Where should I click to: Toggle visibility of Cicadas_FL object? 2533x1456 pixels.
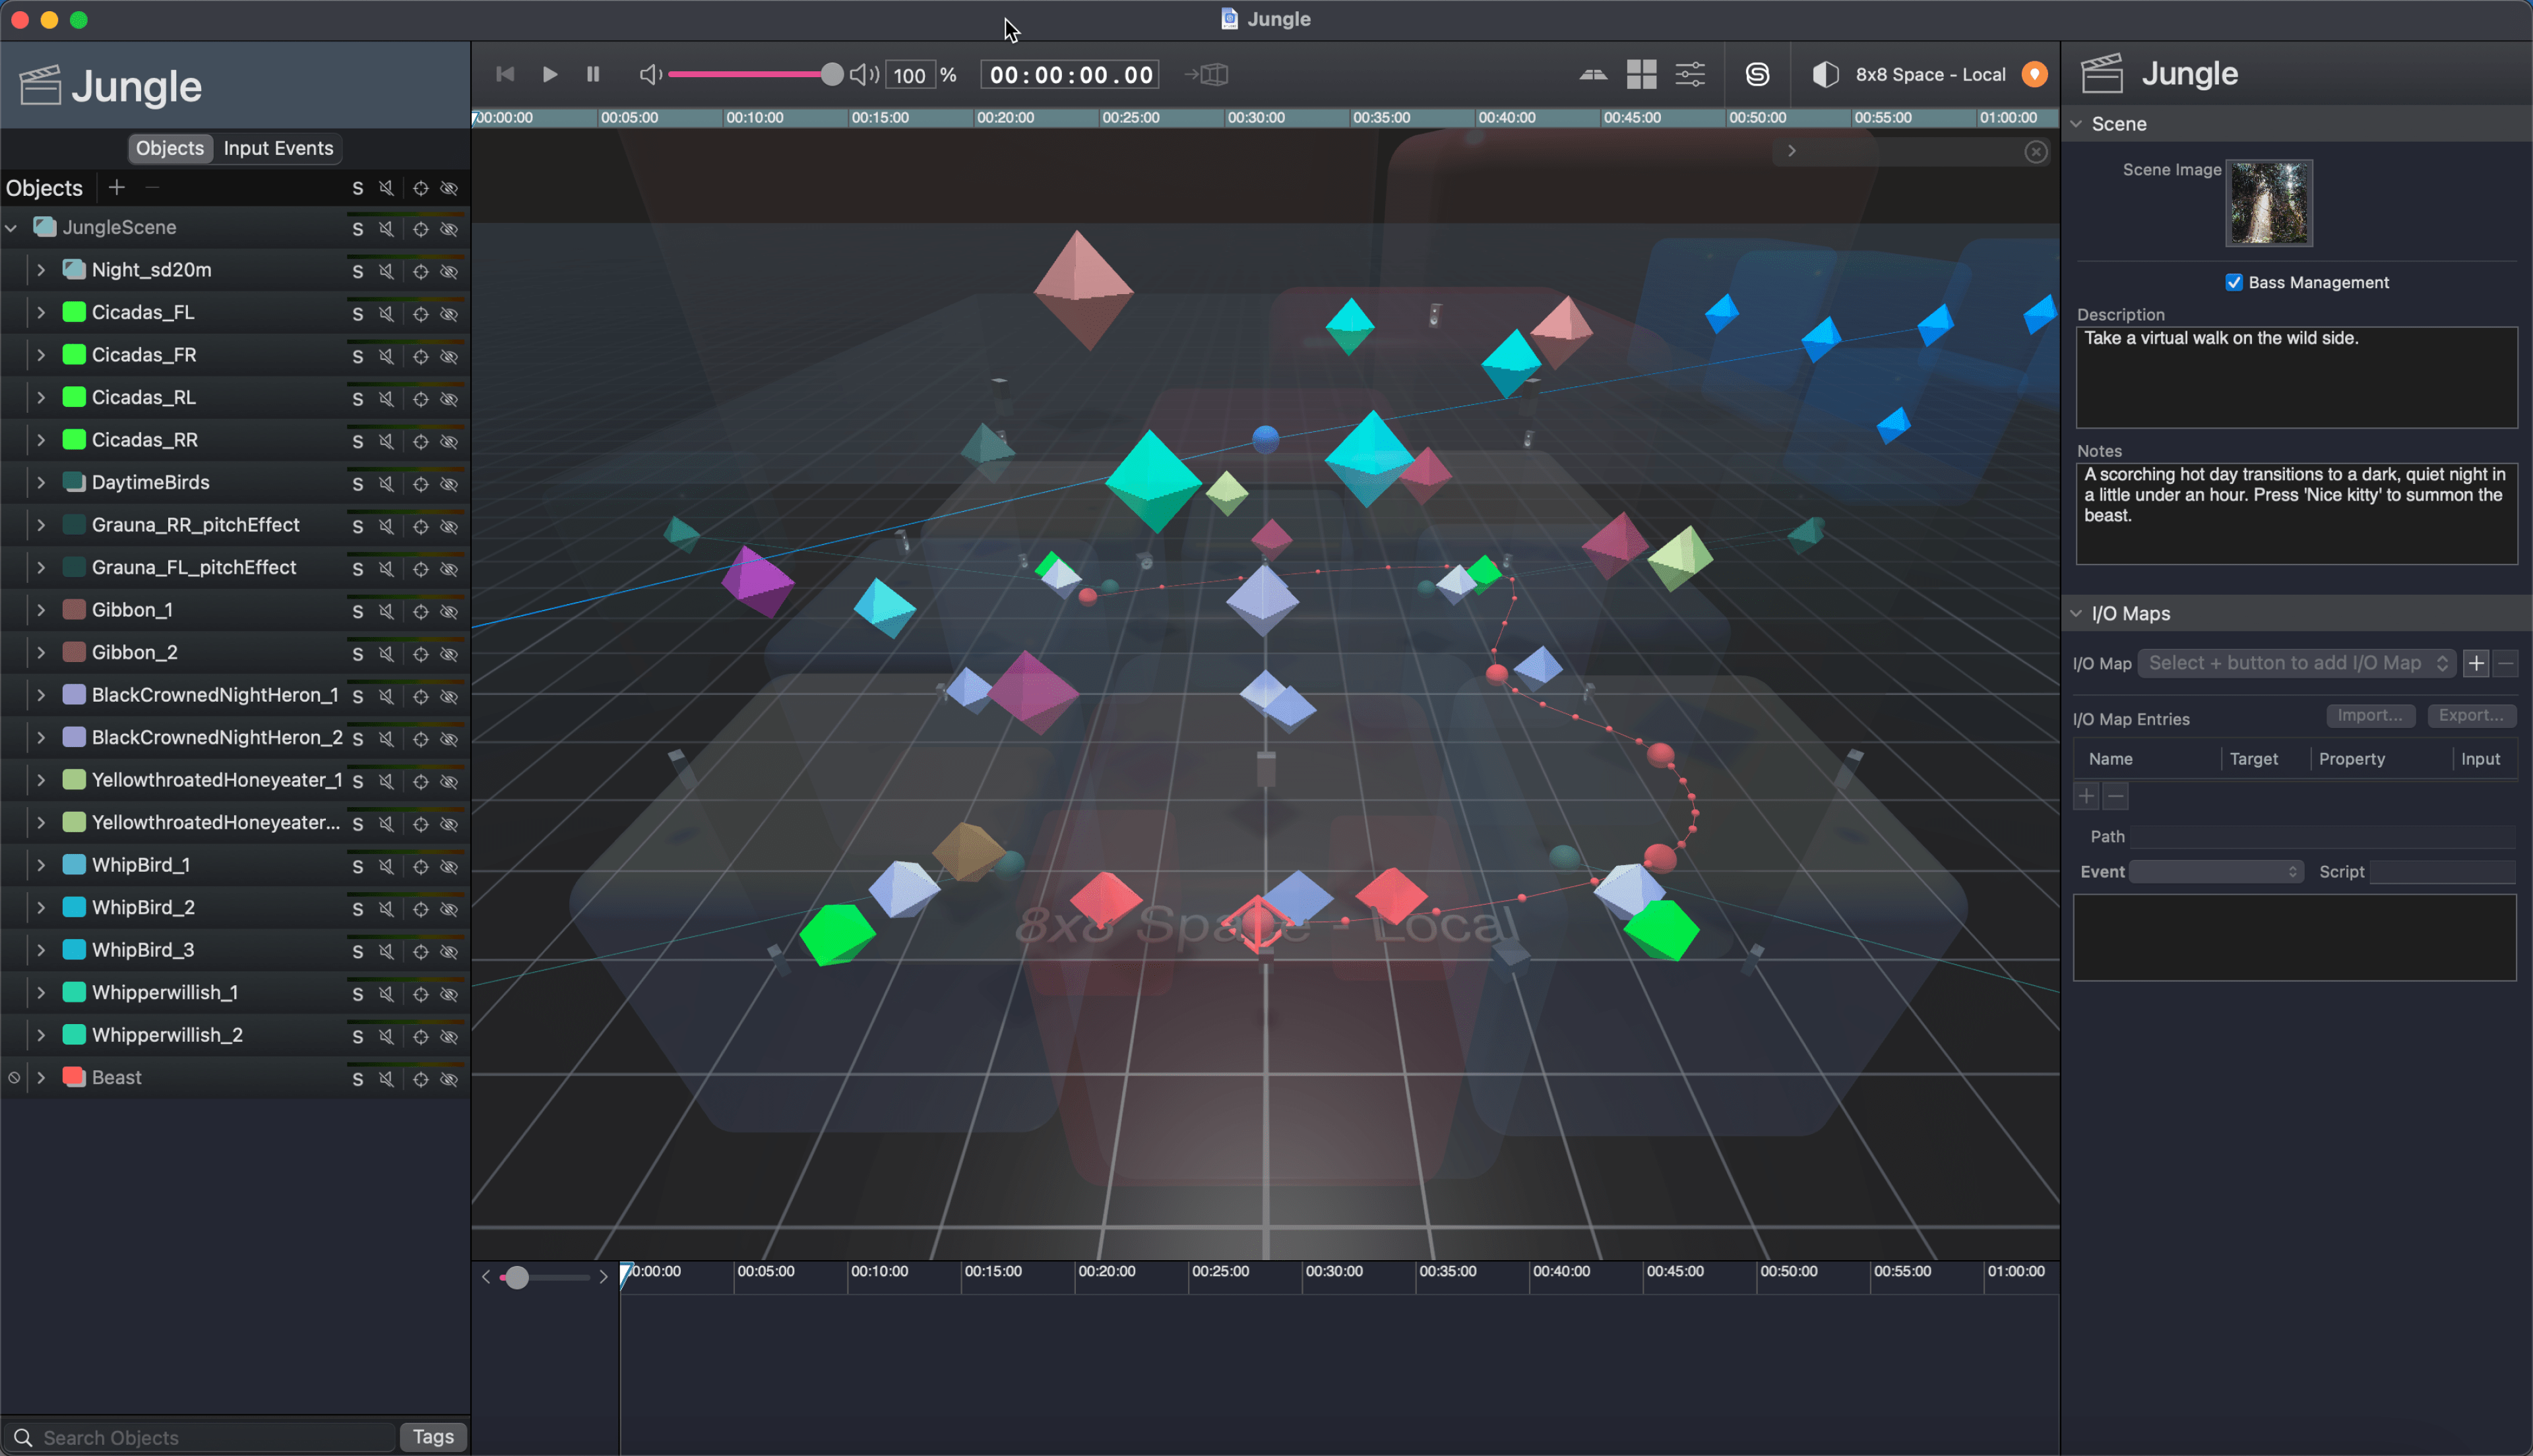click(450, 314)
